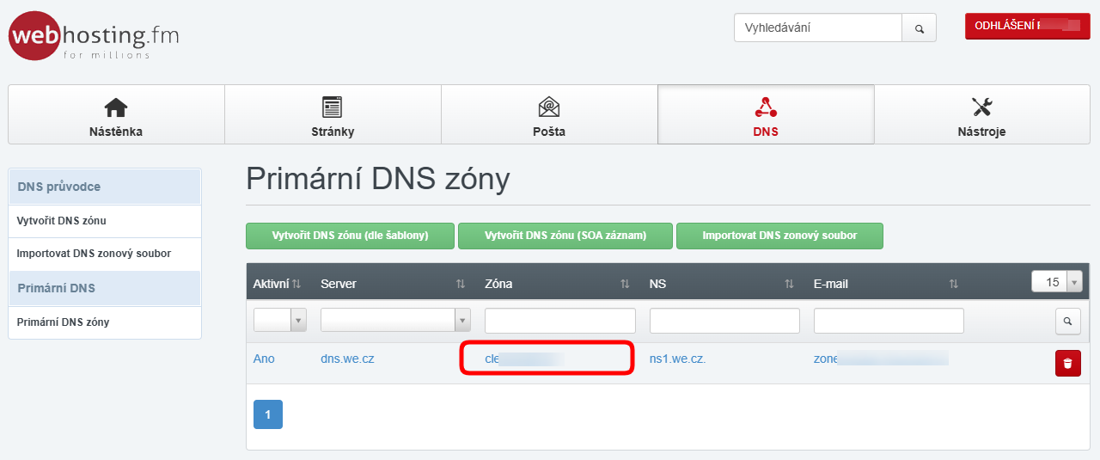
Task: Select Primární DNS zóny in sidebar
Action: pyautogui.click(x=63, y=322)
